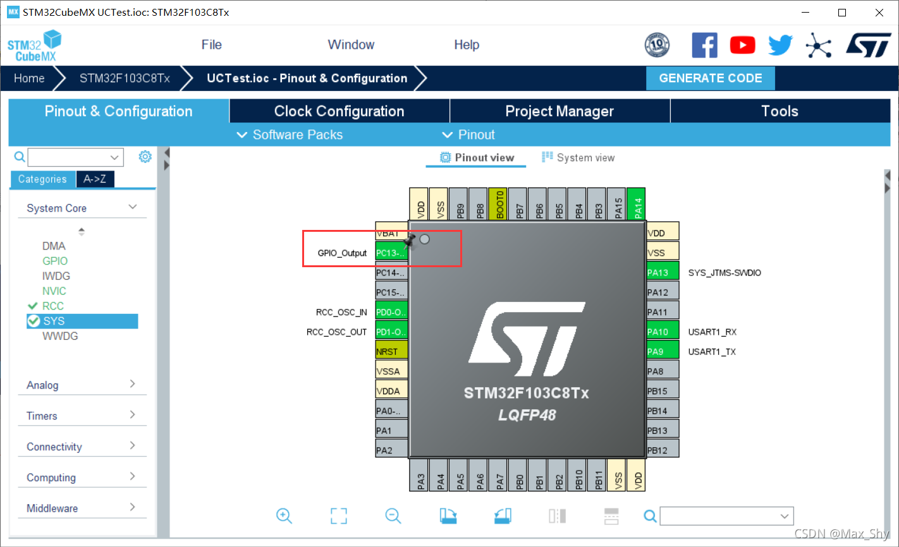The image size is (899, 547).
Task: Open the Window menu
Action: click(x=351, y=45)
